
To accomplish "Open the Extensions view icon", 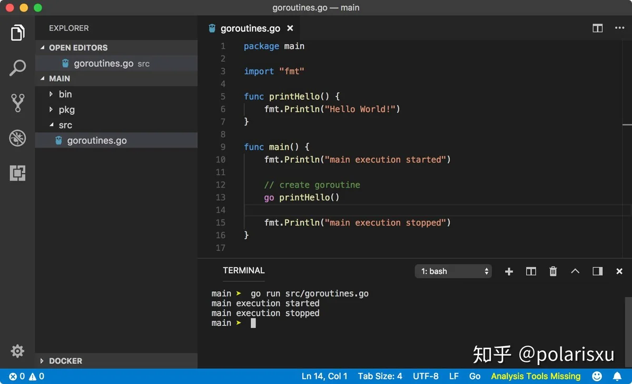I will 17,173.
